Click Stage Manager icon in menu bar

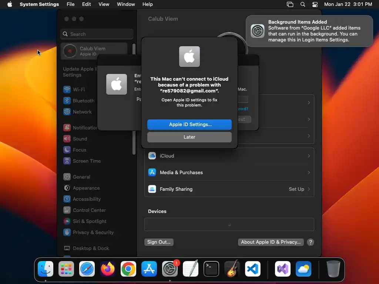[290, 4]
